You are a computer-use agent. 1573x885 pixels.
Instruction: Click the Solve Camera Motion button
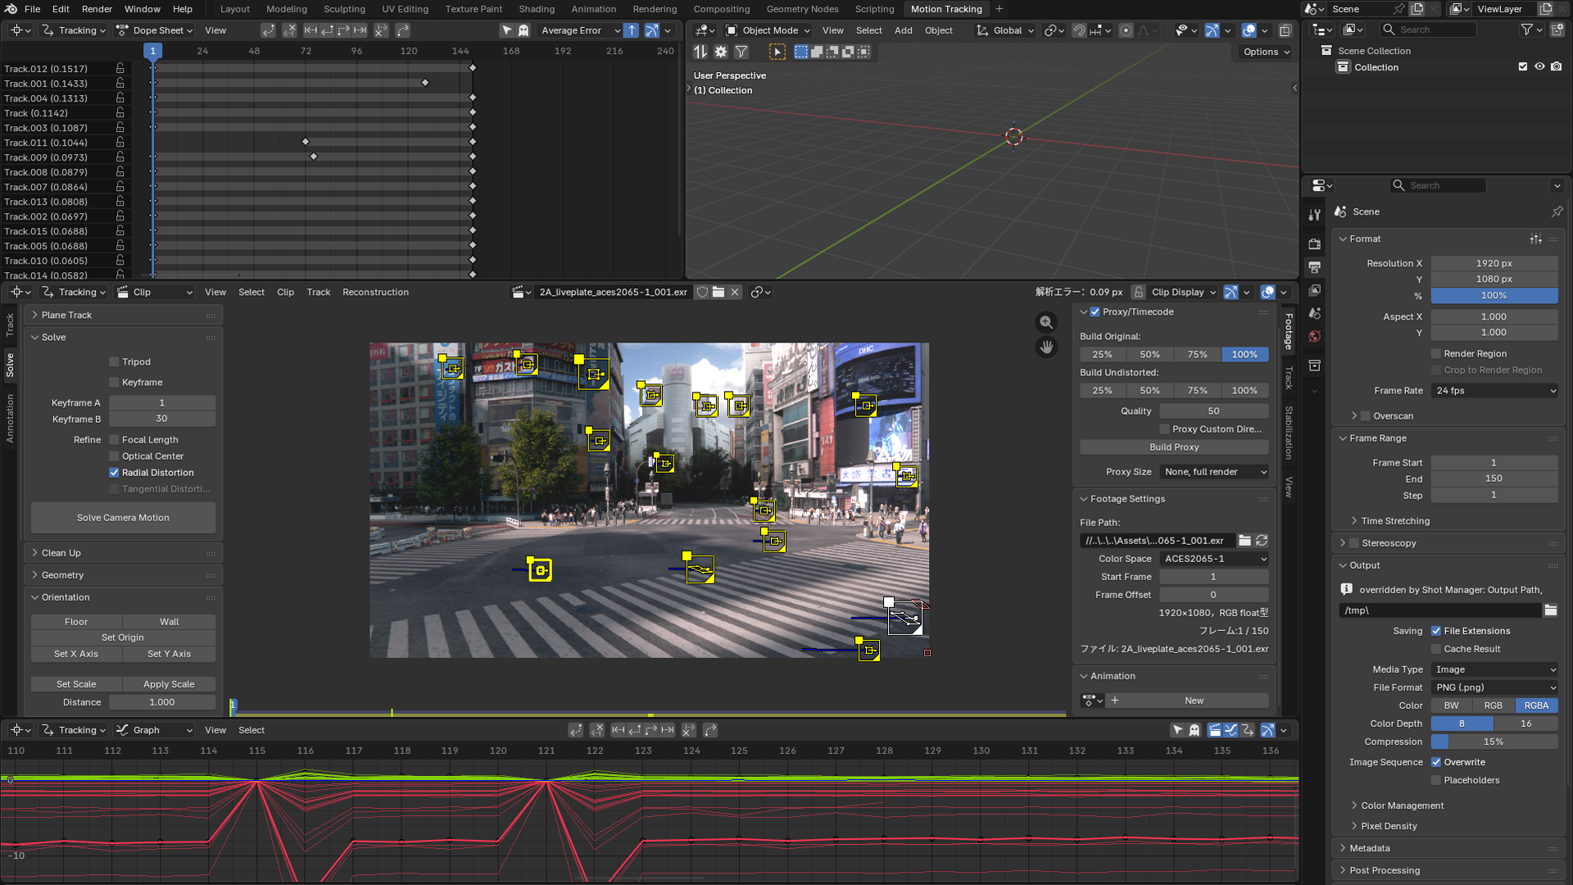(x=123, y=518)
